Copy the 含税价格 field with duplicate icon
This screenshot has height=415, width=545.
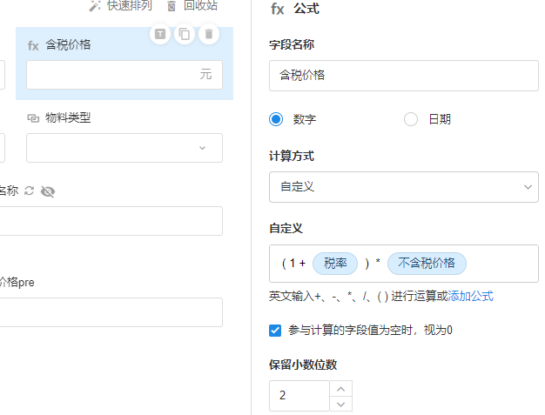185,34
